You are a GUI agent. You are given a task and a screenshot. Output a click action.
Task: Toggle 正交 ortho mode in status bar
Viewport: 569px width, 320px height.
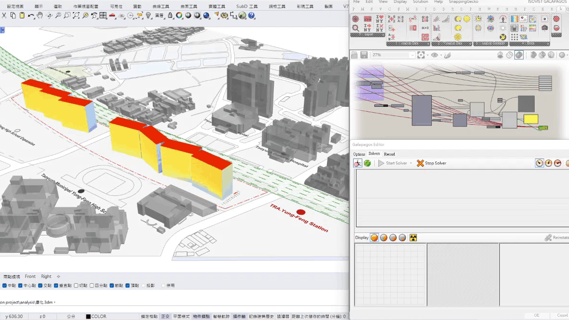[165, 317]
